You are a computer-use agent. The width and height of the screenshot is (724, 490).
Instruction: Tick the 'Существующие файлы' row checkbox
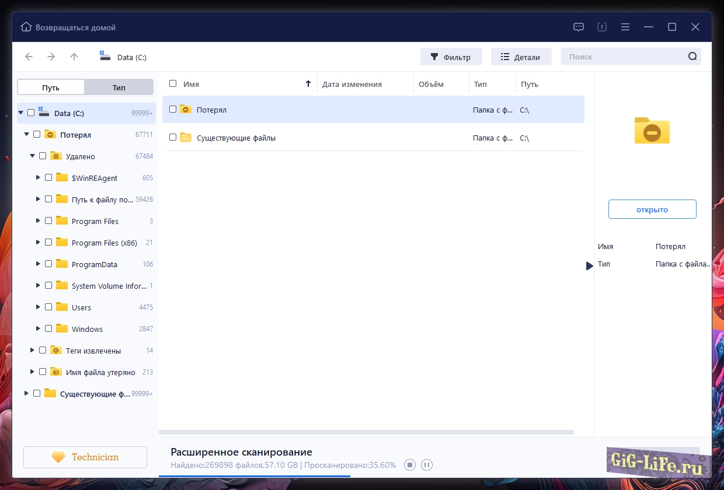click(x=173, y=138)
